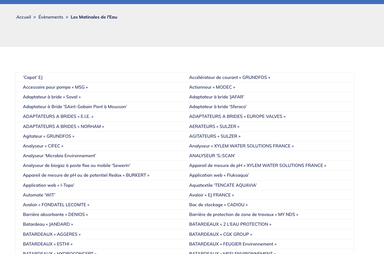
Task: Open ANALYSEUR 'S::SCAN' entry
Action: click(212, 156)
